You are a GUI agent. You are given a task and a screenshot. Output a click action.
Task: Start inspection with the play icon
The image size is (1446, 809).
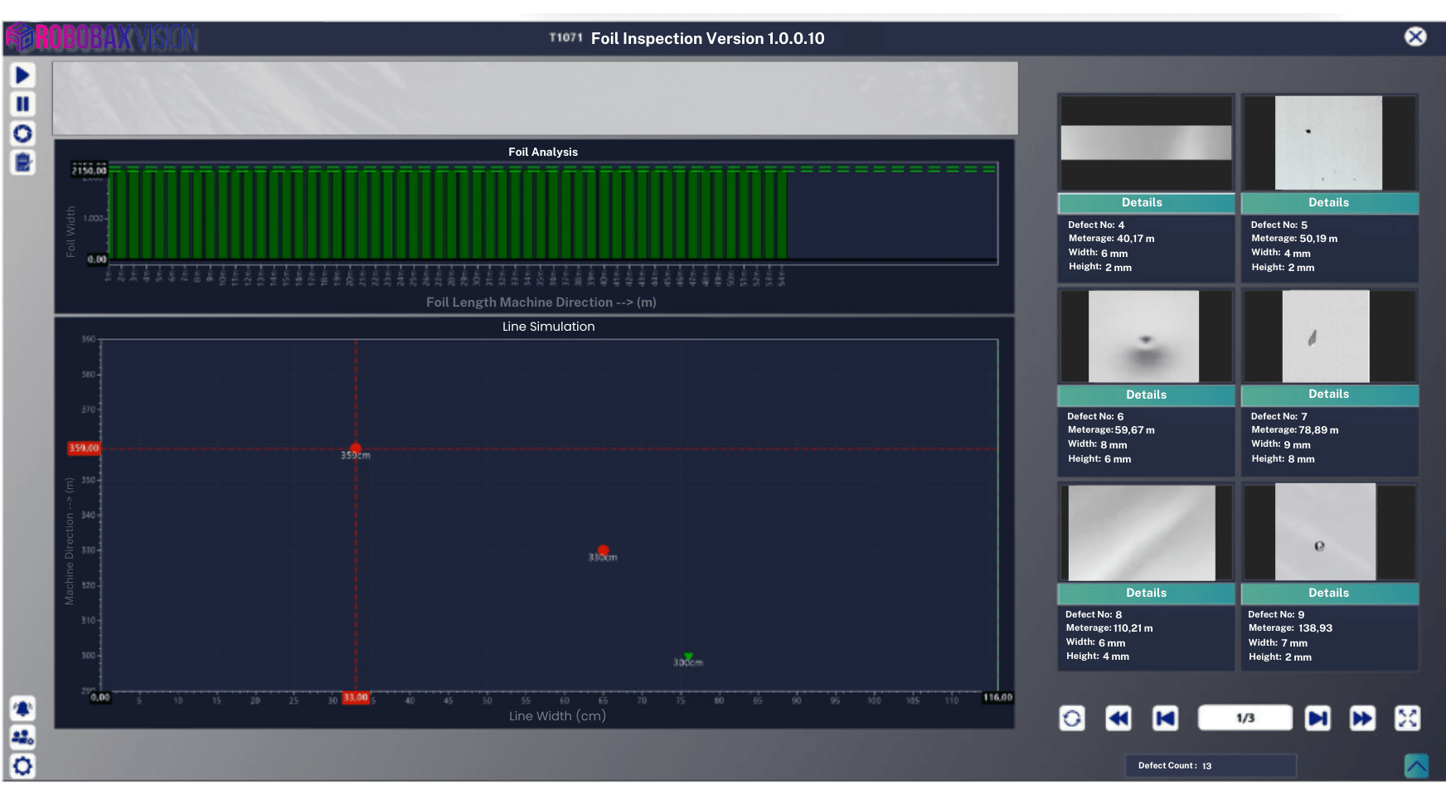[x=22, y=75]
